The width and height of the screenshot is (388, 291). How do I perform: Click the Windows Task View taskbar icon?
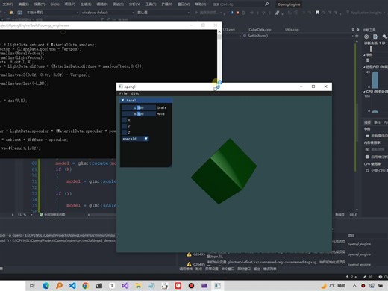click(32, 286)
